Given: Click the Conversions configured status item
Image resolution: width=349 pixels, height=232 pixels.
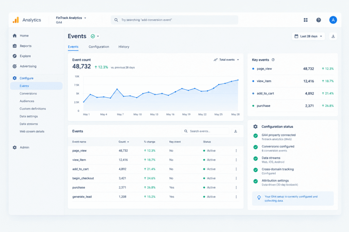Looking at the screenshot, I should click(278, 148).
